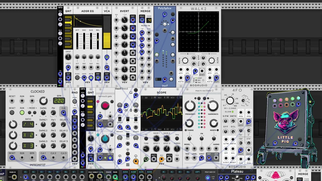Screen dimensions: 322x181
Task: Click the TIMBRE knob on macro oscillator 2
Action: click(x=189, y=123)
